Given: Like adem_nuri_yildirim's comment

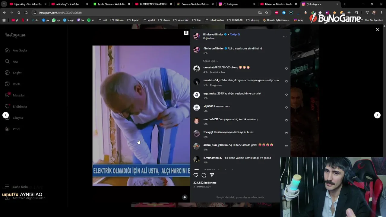Looking at the screenshot, I should 286,146.
